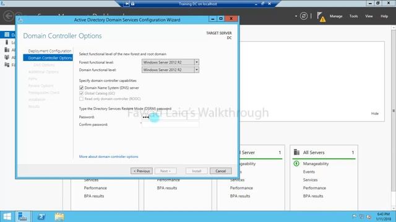Open the Tools menu
396x222 pixels.
click(x=353, y=16)
